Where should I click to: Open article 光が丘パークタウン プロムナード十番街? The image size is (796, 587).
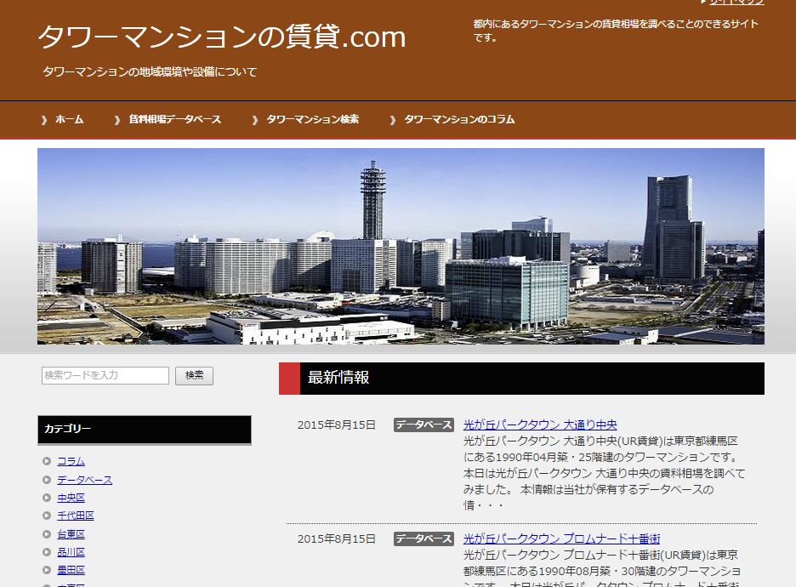561,539
